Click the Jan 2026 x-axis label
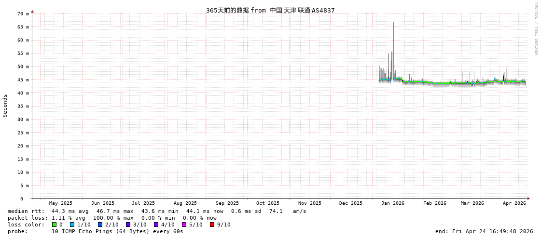This screenshot has height=238, width=541. (x=392, y=203)
